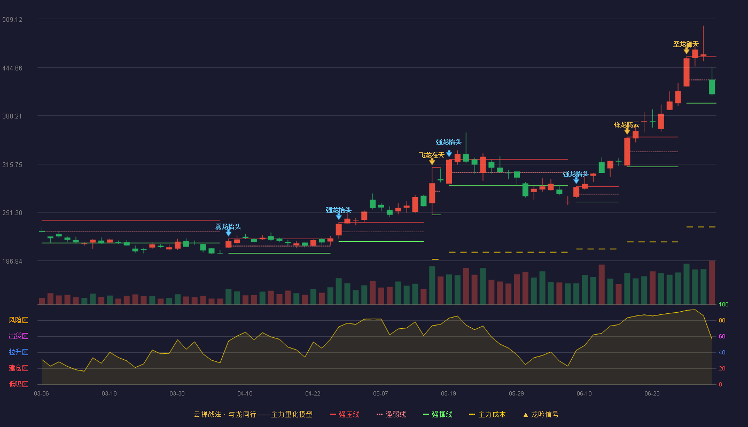Select the 03-06 date label

coord(41,393)
